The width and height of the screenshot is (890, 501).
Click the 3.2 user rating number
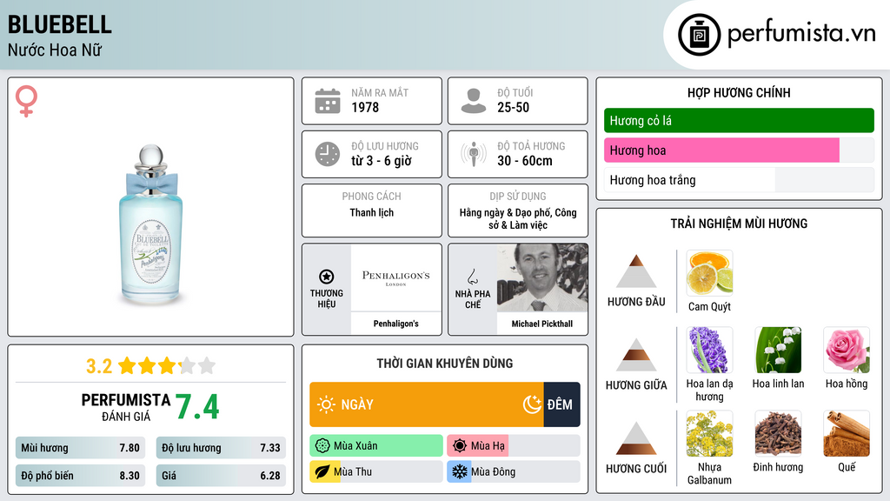99,366
